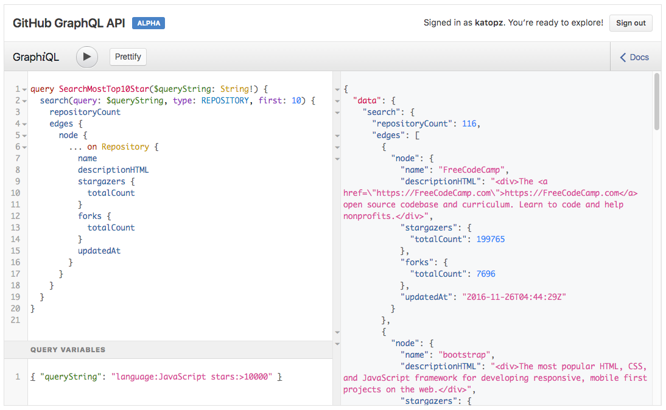This screenshot has height=410, width=666.
Task: Collapse the search result object in the response
Action: tap(338, 112)
